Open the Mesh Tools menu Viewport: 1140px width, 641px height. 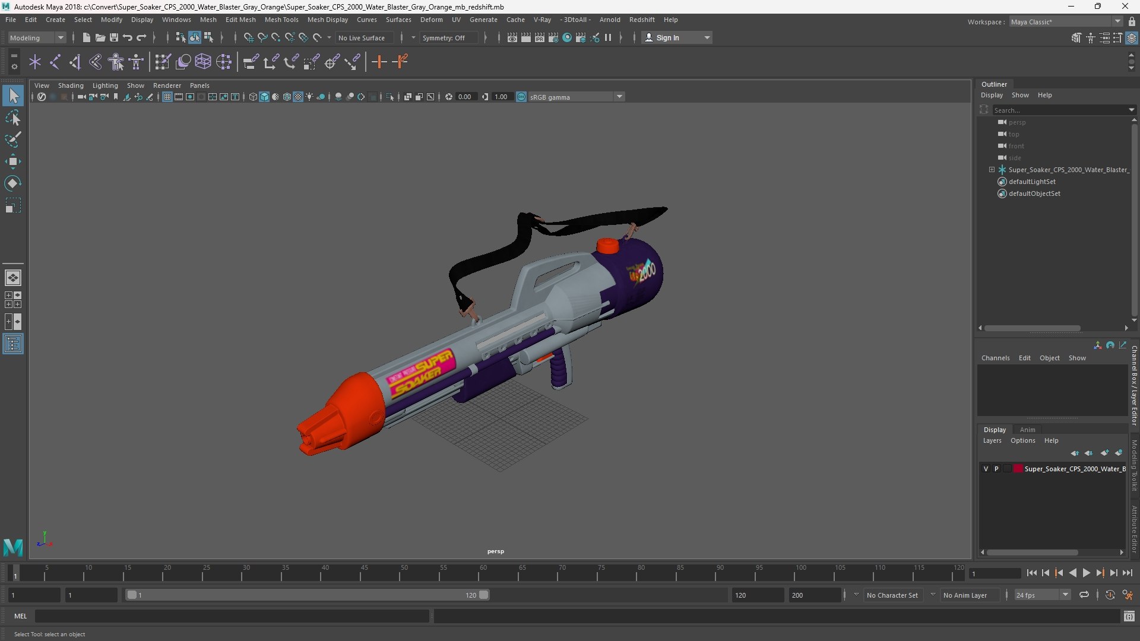[x=281, y=20]
